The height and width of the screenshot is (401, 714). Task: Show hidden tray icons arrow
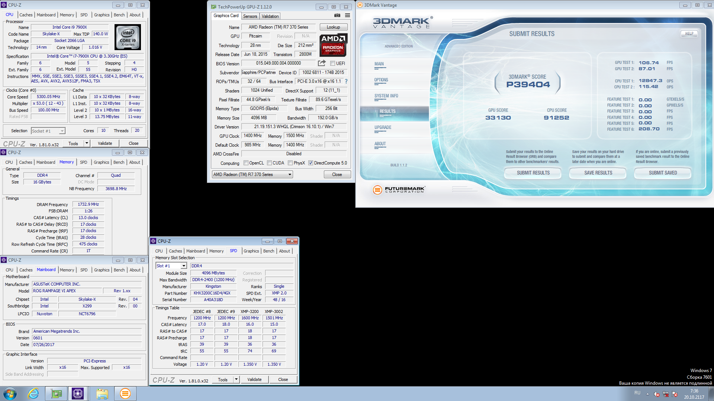tap(647, 394)
